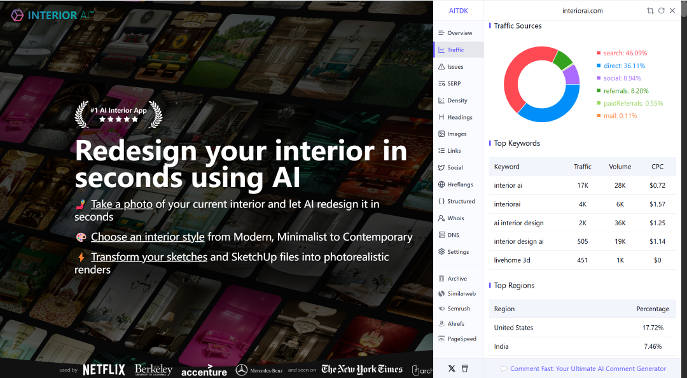Click the PageSpeed icon
Image resolution: width=687 pixels, height=378 pixels.
point(441,339)
